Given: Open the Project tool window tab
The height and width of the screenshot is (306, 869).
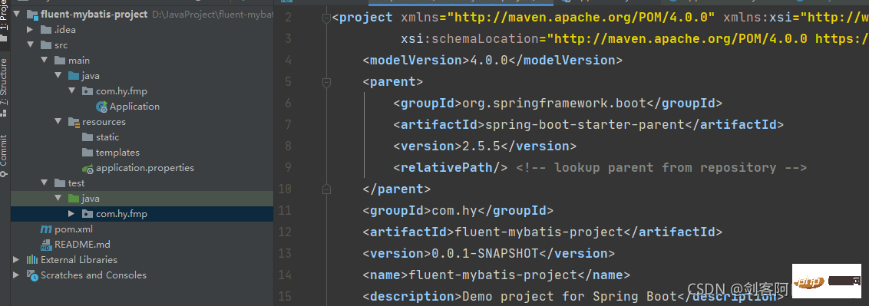Looking at the screenshot, I should 4,21.
